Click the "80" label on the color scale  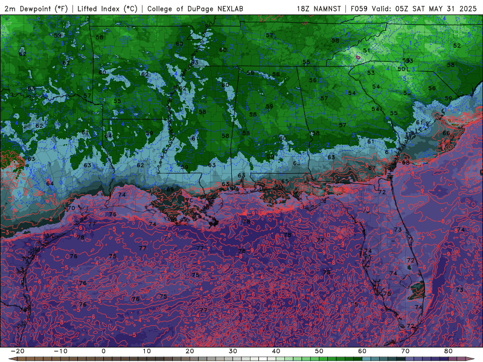449,351
